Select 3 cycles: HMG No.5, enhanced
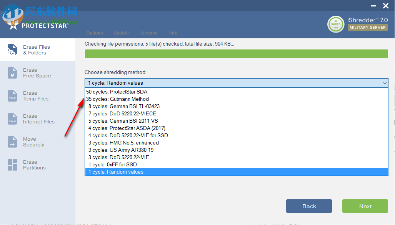The image size is (395, 225). tap(236, 143)
